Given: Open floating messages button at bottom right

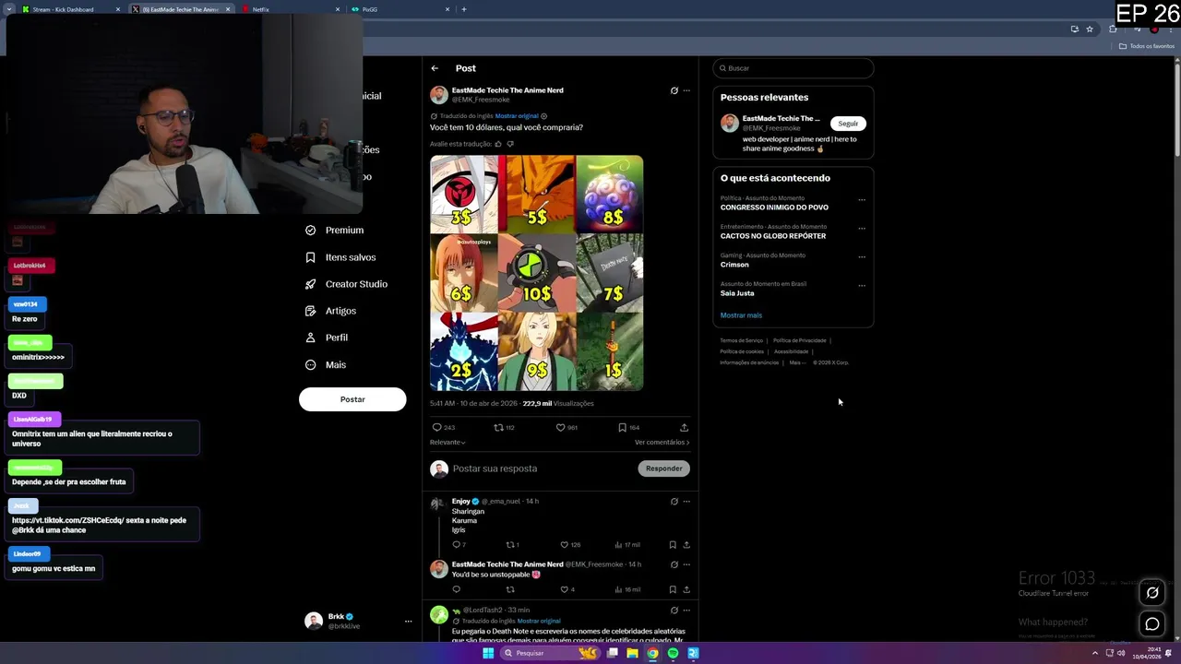Looking at the screenshot, I should coord(1152,624).
